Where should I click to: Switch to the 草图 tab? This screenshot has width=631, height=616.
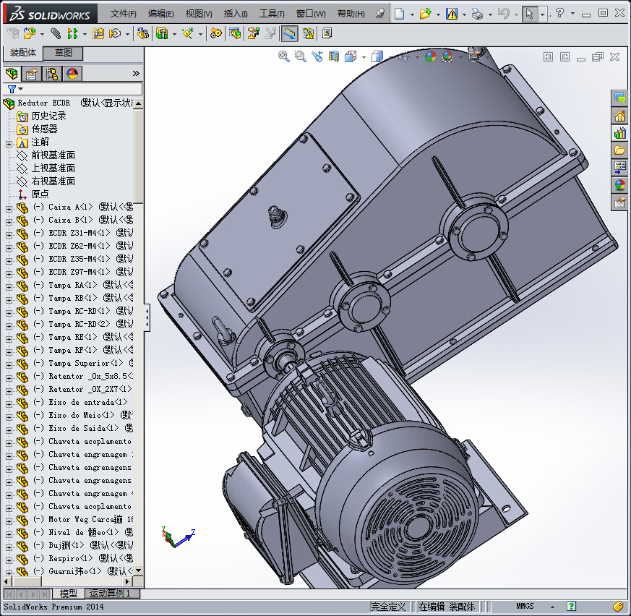[x=64, y=53]
